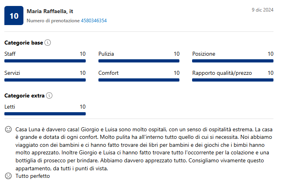Click the smiley face positive review icon
Viewport: 281px width, 183px height.
coord(8,130)
